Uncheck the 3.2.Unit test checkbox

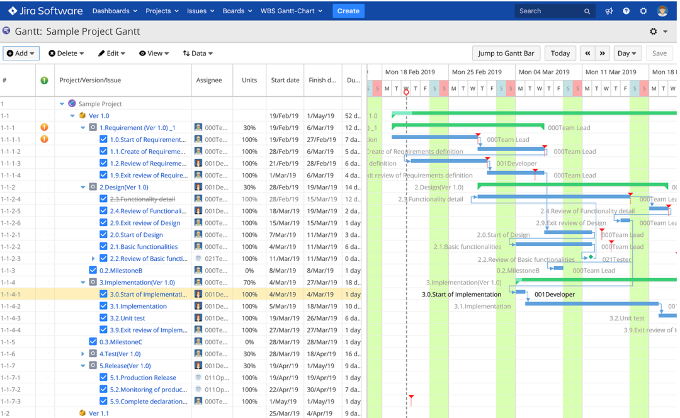tap(103, 318)
